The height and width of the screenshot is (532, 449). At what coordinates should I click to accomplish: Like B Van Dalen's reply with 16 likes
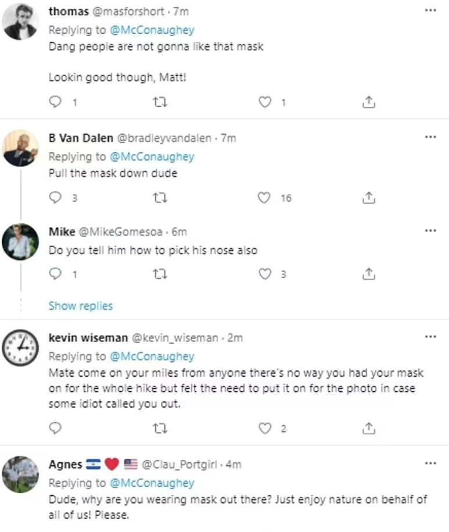[265, 198]
